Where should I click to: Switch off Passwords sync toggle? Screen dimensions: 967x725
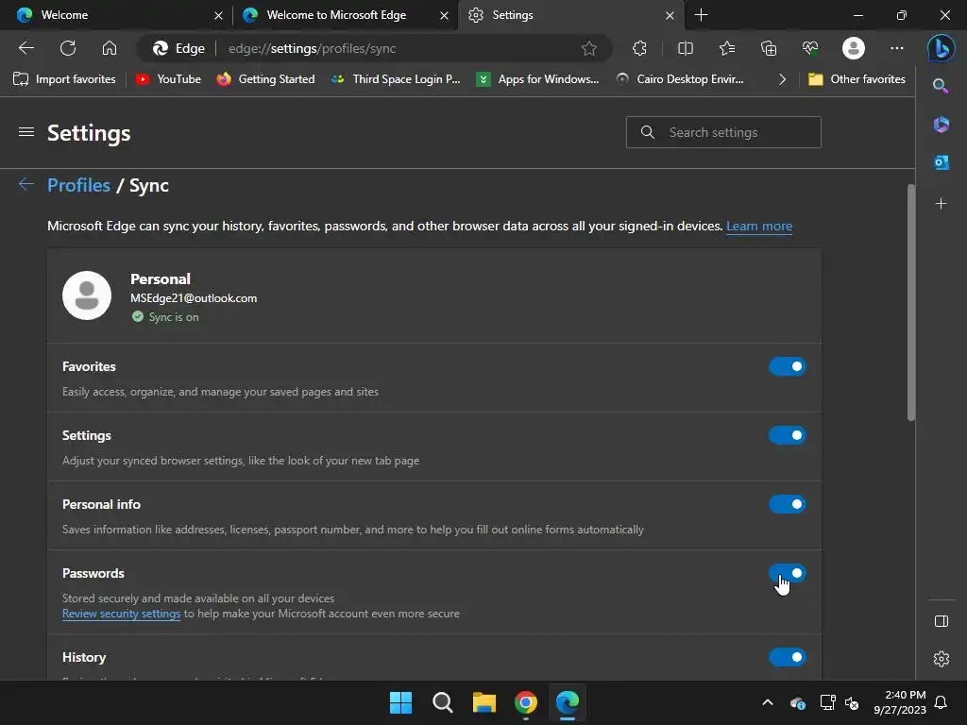pyautogui.click(x=787, y=573)
